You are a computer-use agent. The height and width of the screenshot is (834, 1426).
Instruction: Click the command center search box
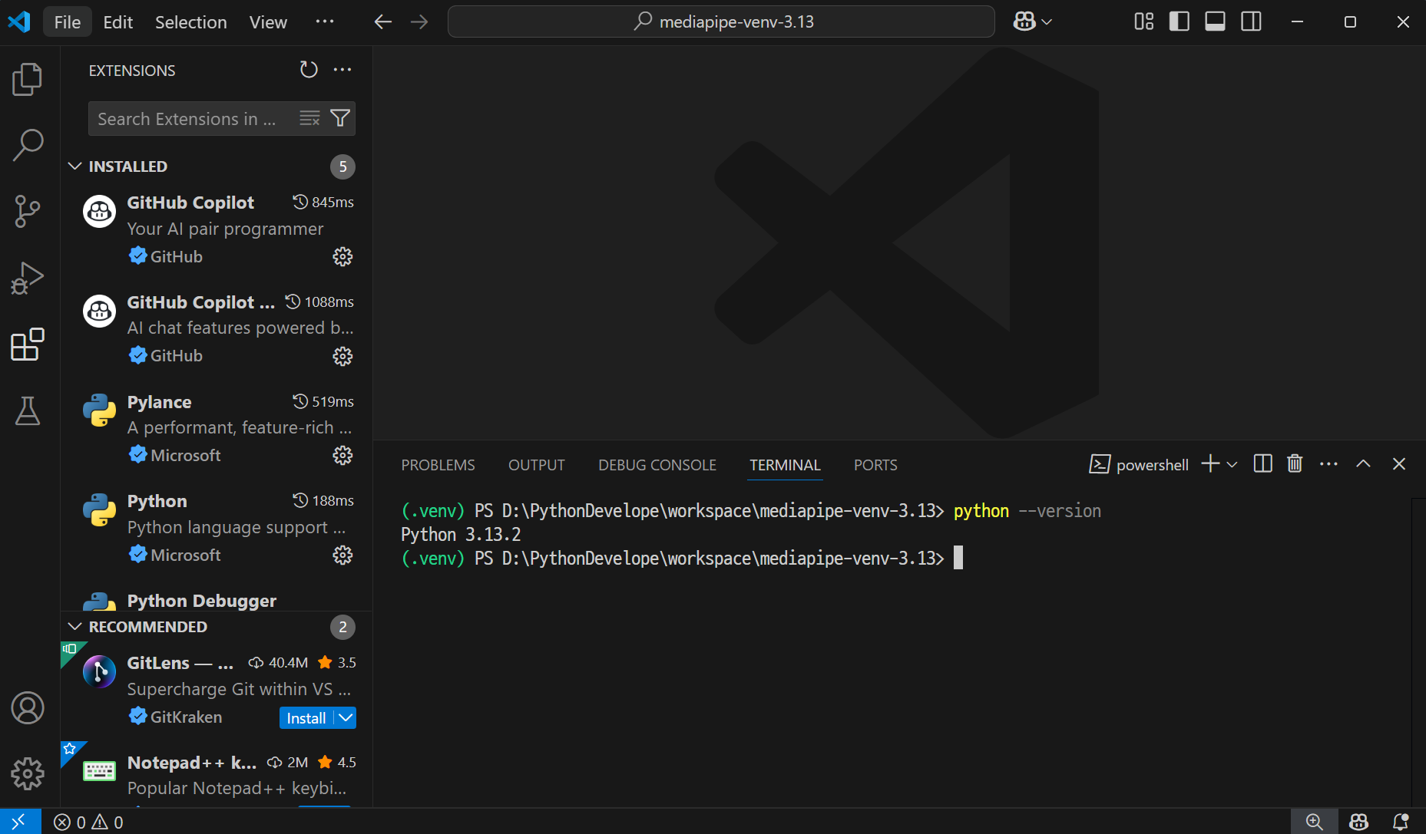point(721,21)
